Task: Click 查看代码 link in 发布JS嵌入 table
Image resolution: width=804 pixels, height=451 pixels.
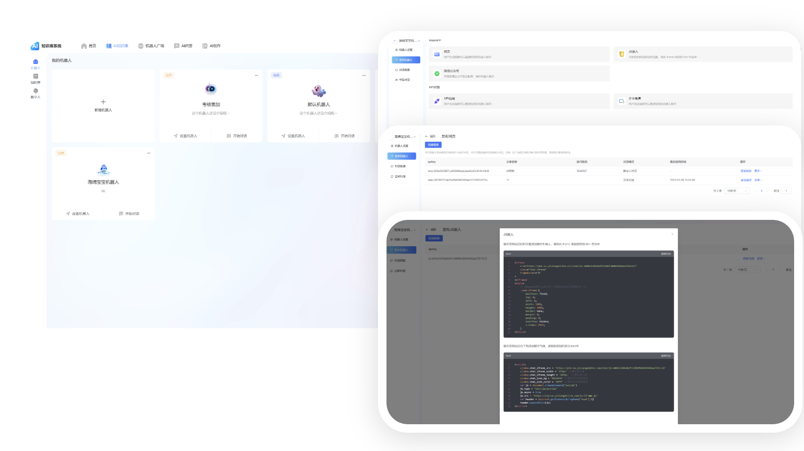Action: [748, 259]
